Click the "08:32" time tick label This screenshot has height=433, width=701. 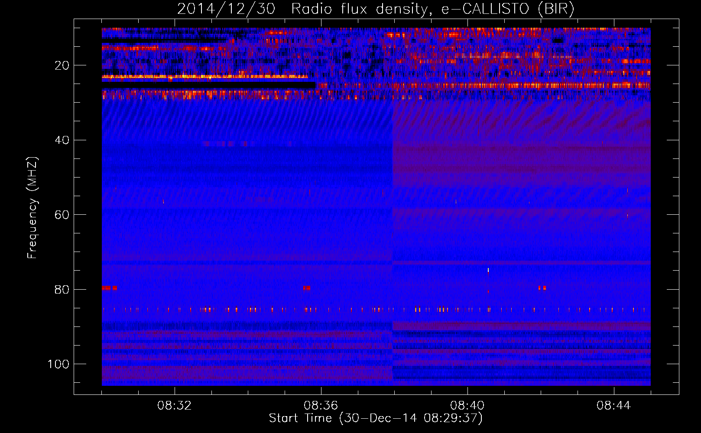(175, 406)
